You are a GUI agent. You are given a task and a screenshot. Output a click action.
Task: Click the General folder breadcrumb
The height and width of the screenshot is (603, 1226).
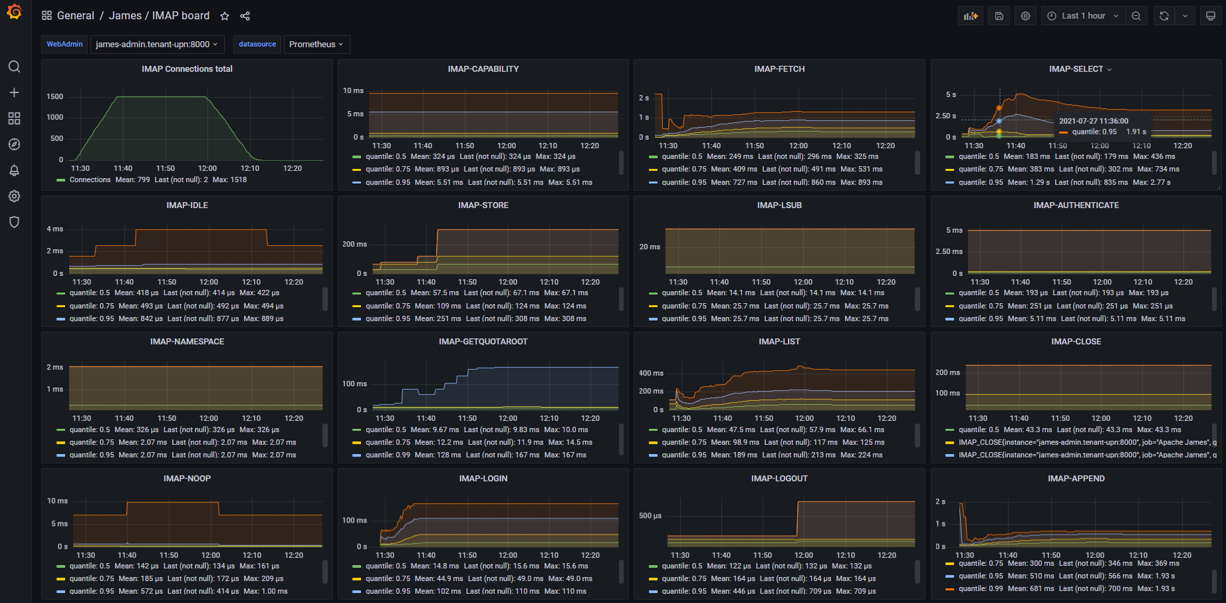click(x=76, y=15)
